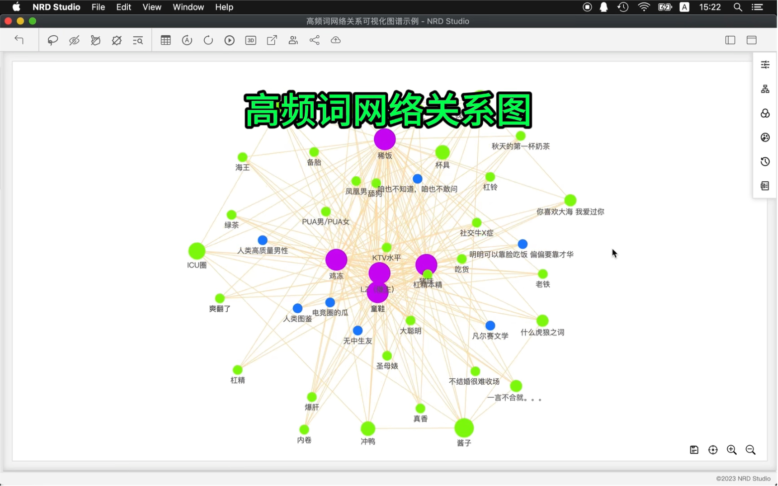Image resolution: width=778 pixels, height=486 pixels.
Task: Open the data table view icon
Action: tap(166, 40)
